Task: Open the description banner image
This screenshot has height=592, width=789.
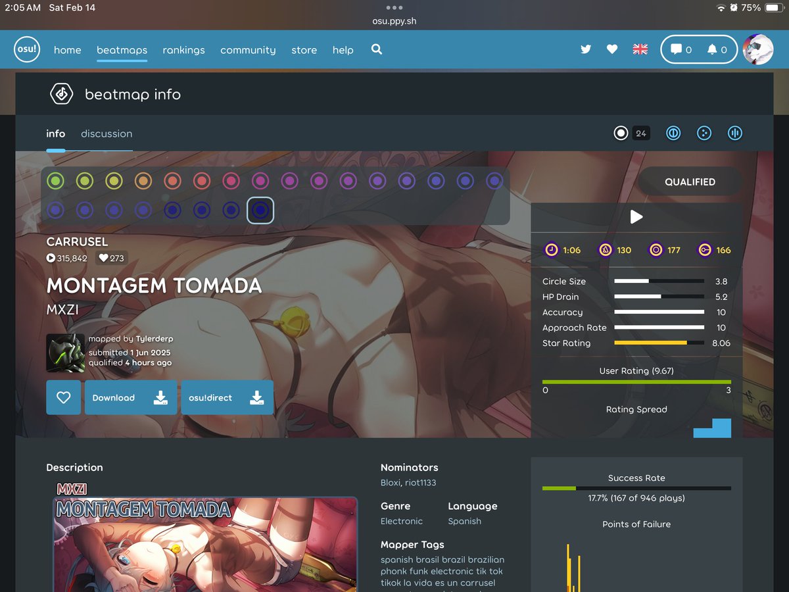Action: pyautogui.click(x=205, y=545)
